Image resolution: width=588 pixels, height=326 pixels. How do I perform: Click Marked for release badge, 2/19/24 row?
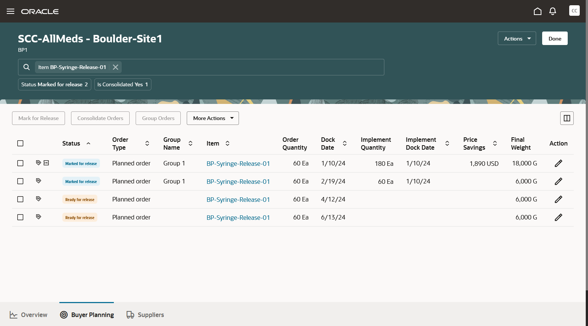tap(81, 182)
